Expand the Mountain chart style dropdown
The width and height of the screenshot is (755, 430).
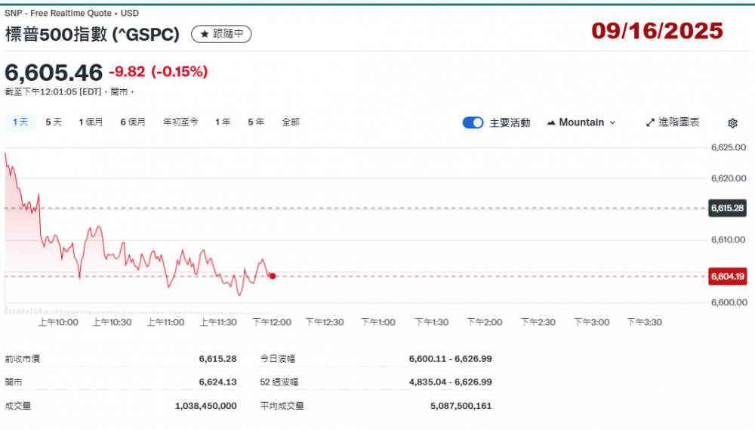coord(612,122)
